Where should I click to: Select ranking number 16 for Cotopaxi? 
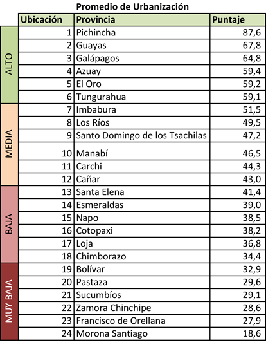click(46, 230)
